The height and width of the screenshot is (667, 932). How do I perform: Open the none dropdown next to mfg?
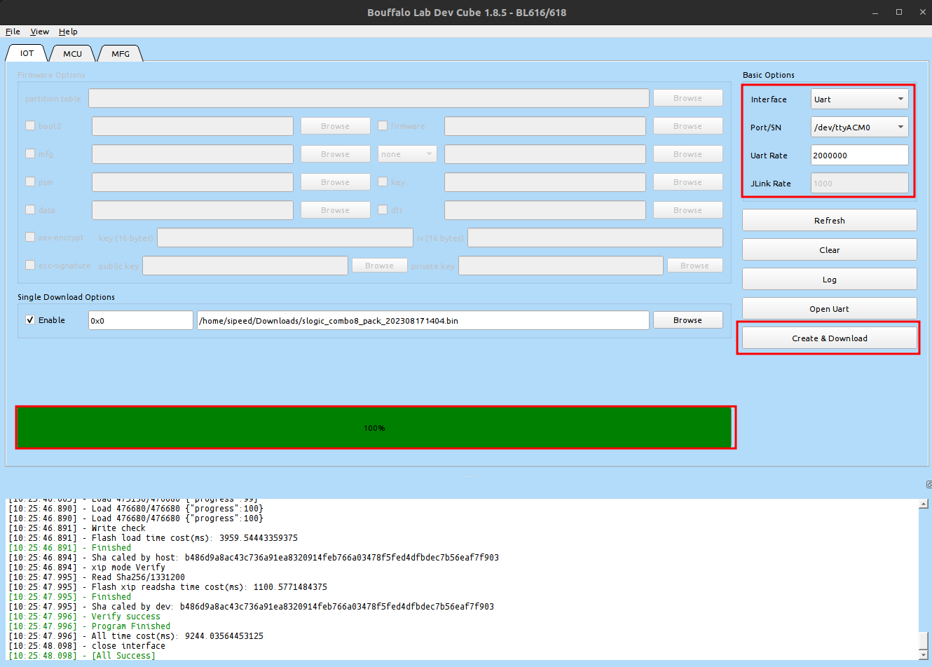tap(407, 154)
